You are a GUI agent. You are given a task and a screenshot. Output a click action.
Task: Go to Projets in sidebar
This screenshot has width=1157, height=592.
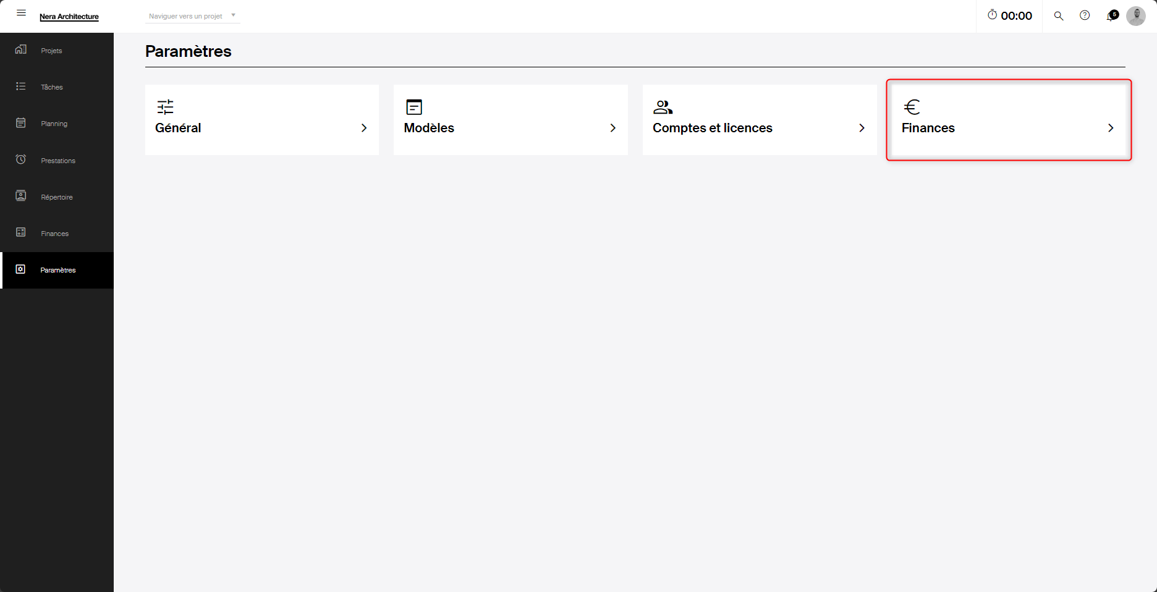51,51
